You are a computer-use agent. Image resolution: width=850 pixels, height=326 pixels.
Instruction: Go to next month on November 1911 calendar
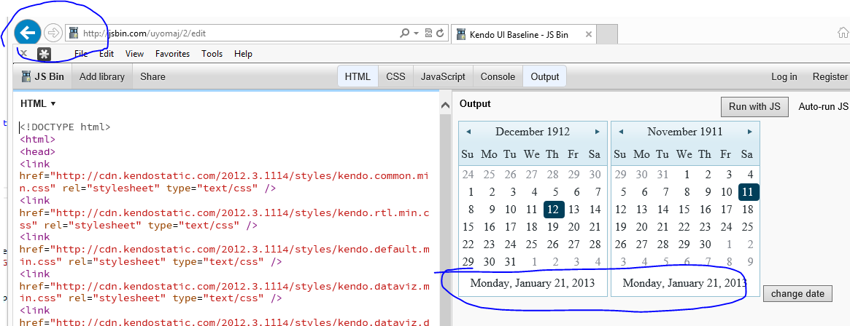749,132
